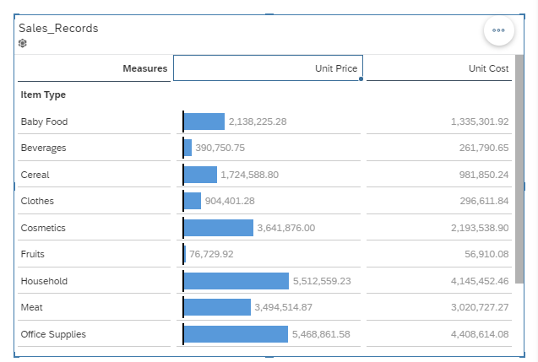Click the top center widget resize handle
Image resolution: width=538 pixels, height=362 pixels.
(x=269, y=14)
